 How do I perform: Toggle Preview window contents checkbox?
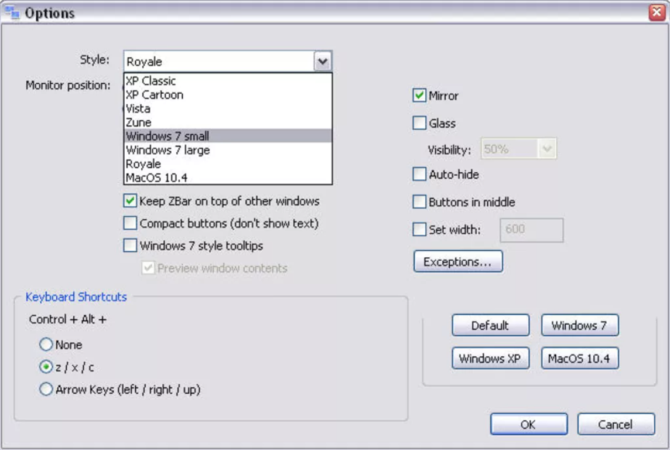coord(148,268)
